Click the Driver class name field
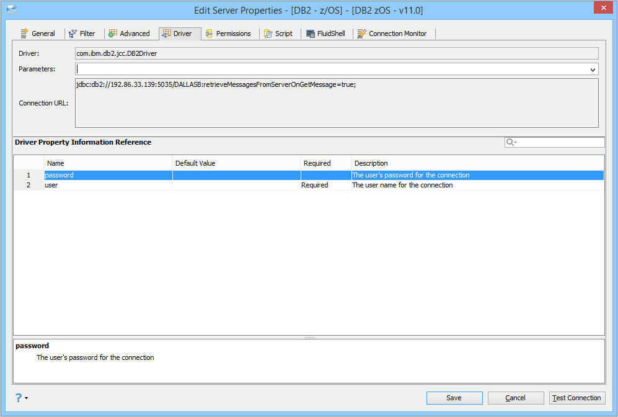618x417 pixels. pyautogui.click(x=337, y=53)
